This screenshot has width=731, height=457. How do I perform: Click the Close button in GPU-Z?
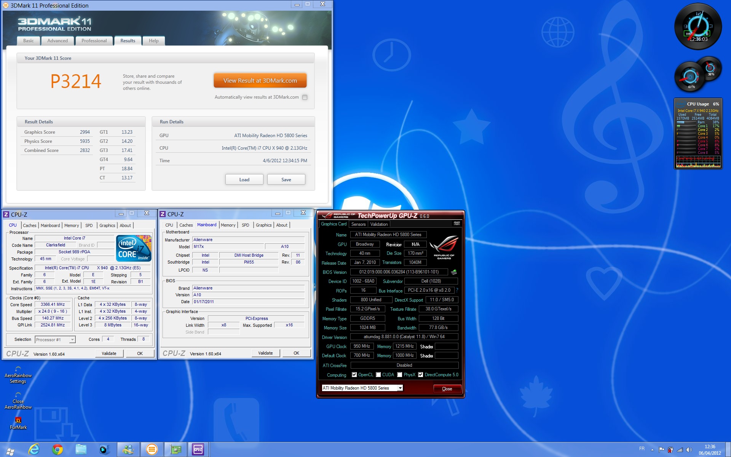447,389
